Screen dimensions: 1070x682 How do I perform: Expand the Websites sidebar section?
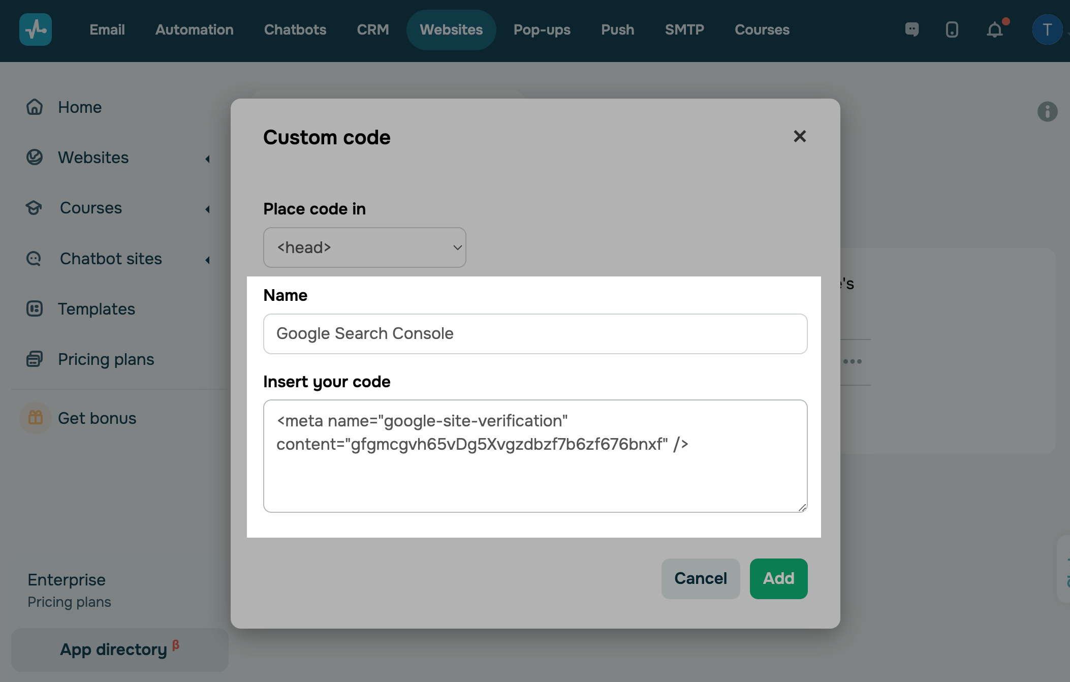[x=207, y=159]
